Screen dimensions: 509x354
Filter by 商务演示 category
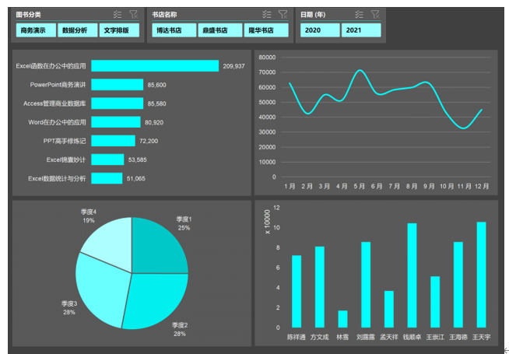click(34, 30)
